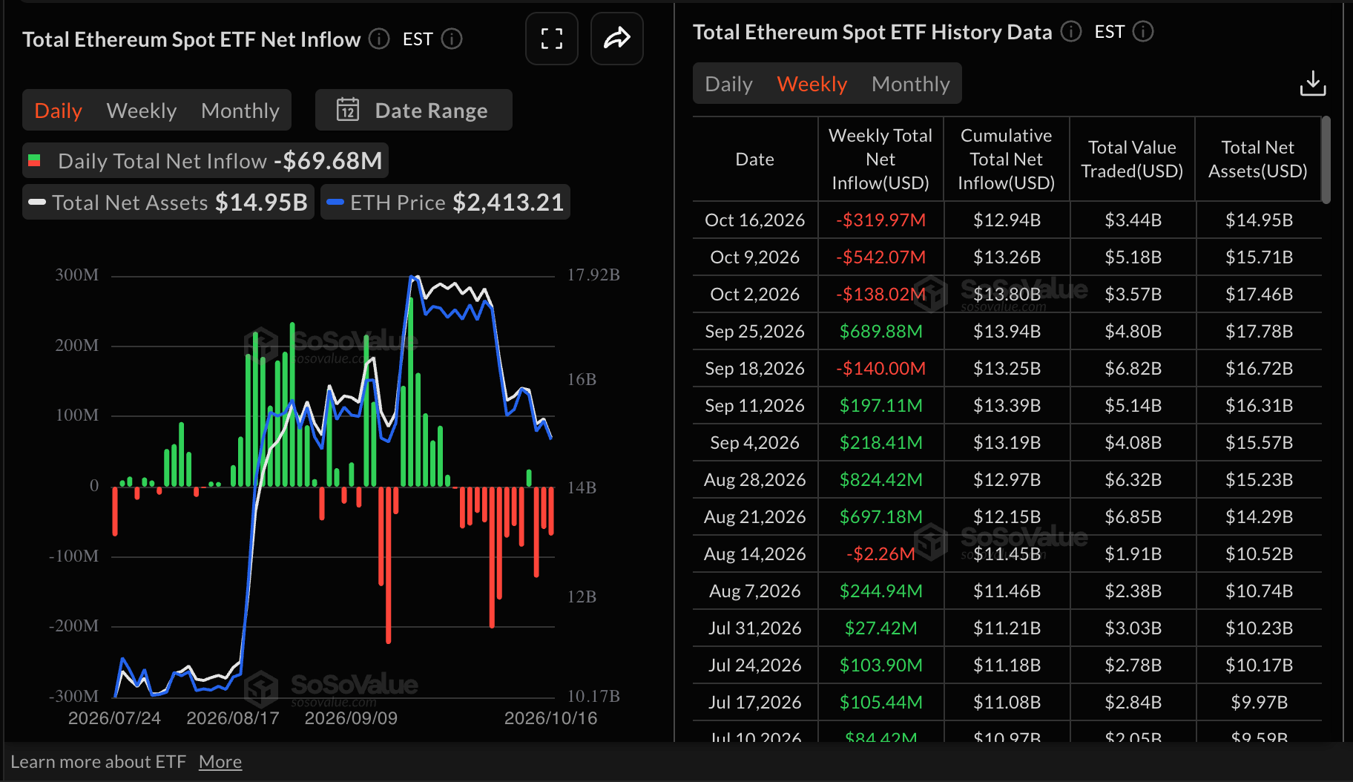1353x782 pixels.
Task: Select Daily tab in History Data table
Action: pyautogui.click(x=728, y=84)
